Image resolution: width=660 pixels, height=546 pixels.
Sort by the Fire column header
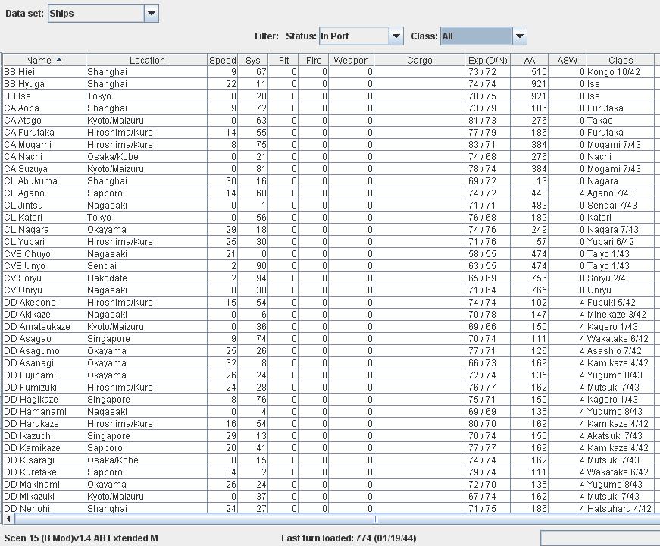(314, 60)
